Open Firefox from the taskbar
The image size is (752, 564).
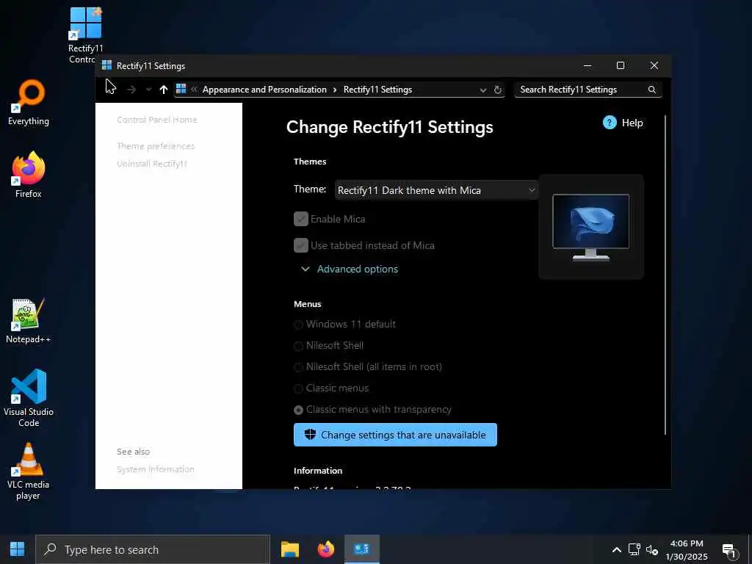tap(325, 549)
